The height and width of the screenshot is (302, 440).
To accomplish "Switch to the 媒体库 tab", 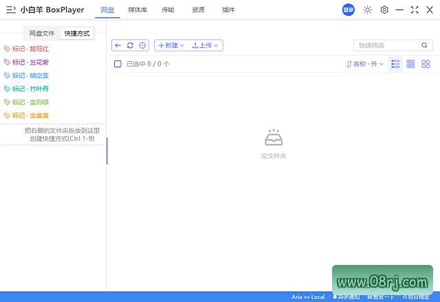I will [x=137, y=10].
